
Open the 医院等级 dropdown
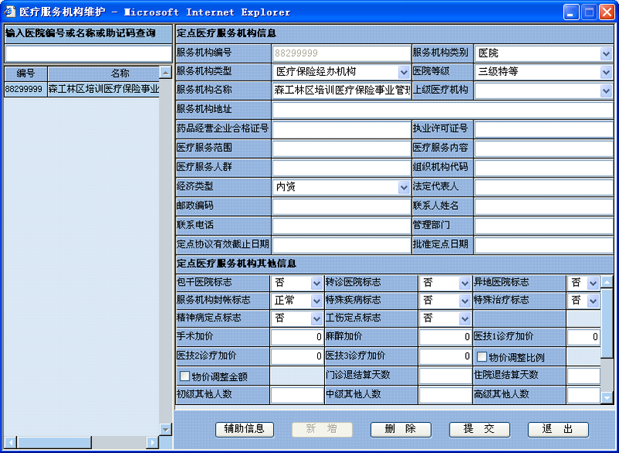(606, 72)
